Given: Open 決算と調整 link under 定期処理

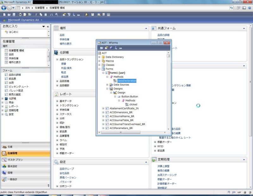Looking at the screenshot, I should coord(163,166).
